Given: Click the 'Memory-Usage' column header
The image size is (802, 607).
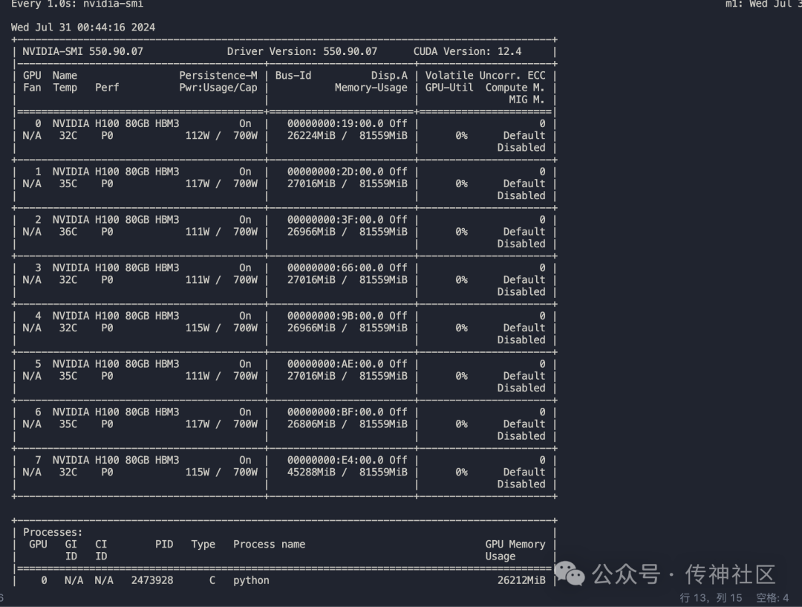Looking at the screenshot, I should [371, 88].
